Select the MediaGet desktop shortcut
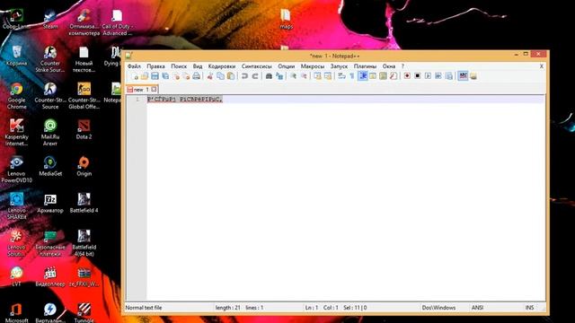 point(50,166)
